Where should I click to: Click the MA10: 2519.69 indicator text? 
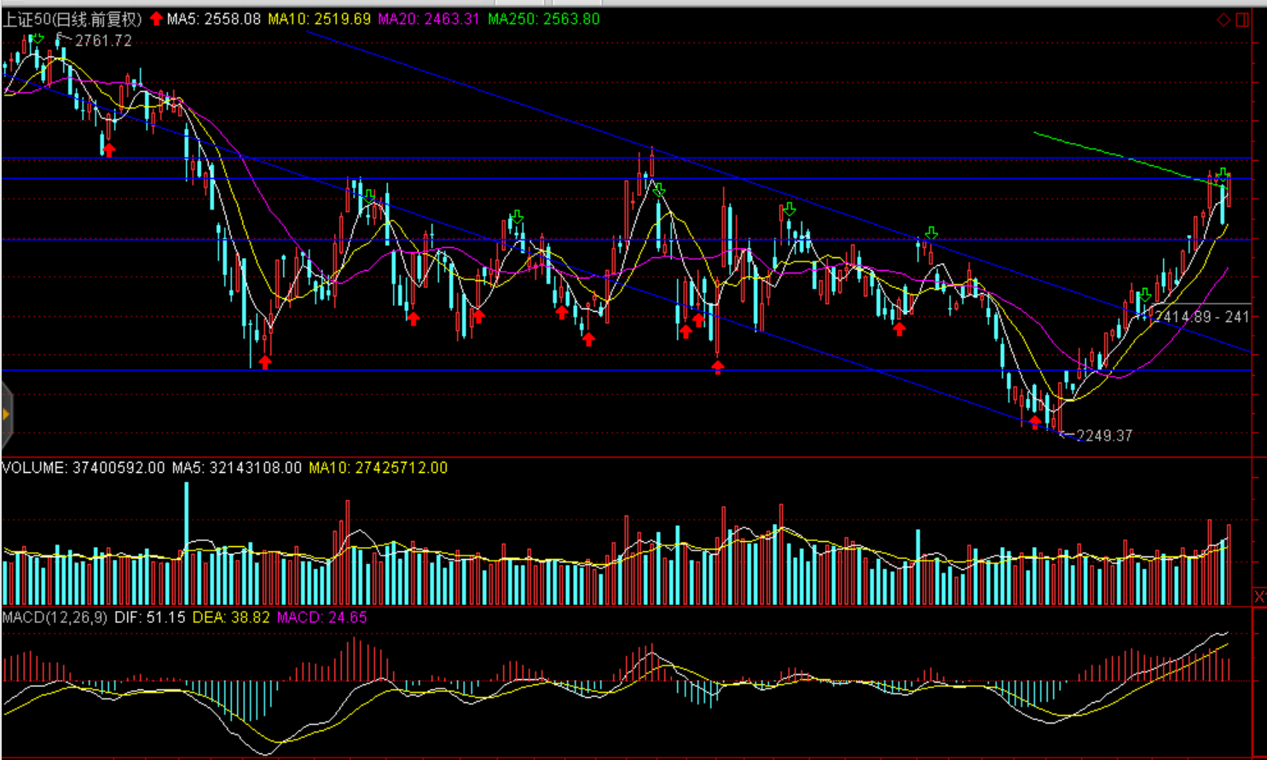point(319,19)
